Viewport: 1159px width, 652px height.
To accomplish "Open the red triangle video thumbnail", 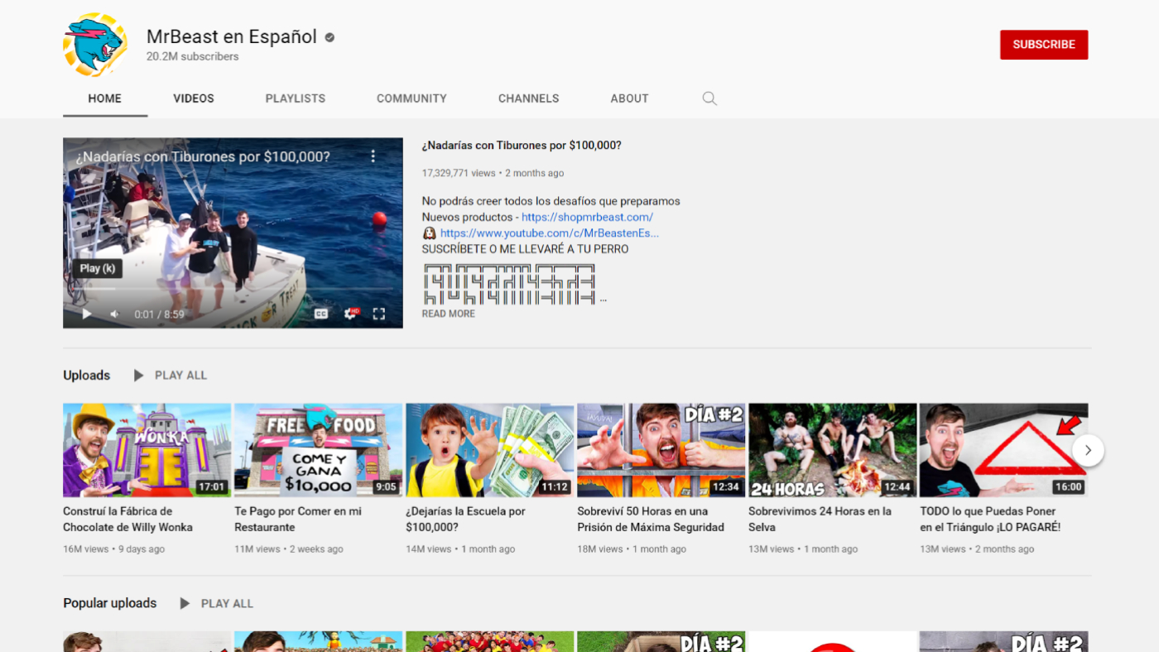I will tap(1004, 450).
